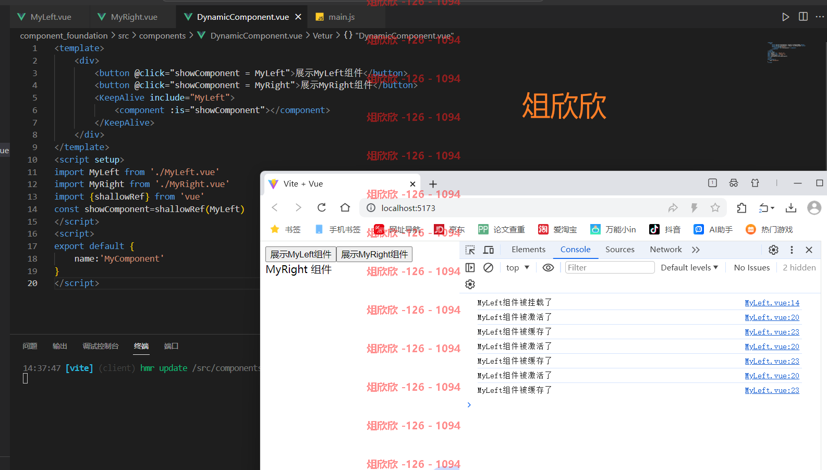Open the 输出 panel tab
This screenshot has width=827, height=470.
pos(60,346)
